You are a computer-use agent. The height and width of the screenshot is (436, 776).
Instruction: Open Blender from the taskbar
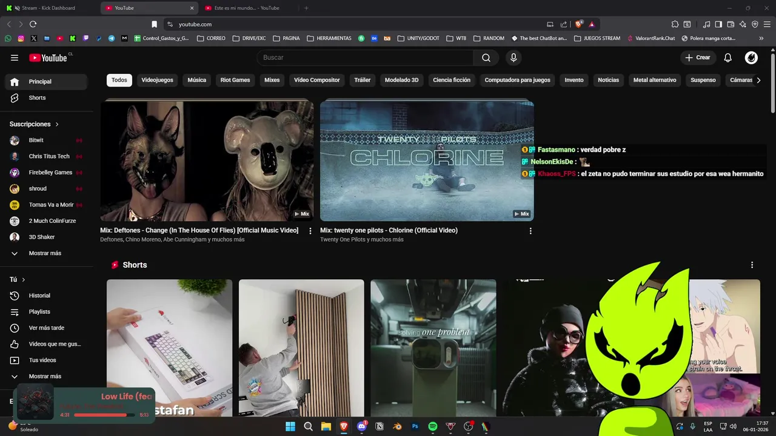(x=397, y=426)
